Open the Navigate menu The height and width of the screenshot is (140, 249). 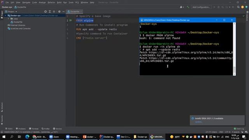pos(26,3)
